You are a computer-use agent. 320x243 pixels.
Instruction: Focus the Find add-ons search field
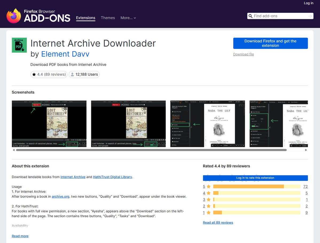(281, 16)
